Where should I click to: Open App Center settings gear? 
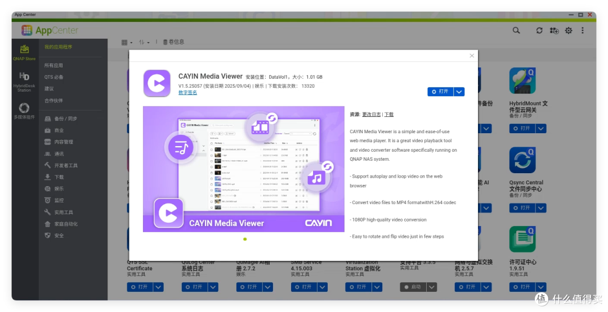click(x=569, y=30)
